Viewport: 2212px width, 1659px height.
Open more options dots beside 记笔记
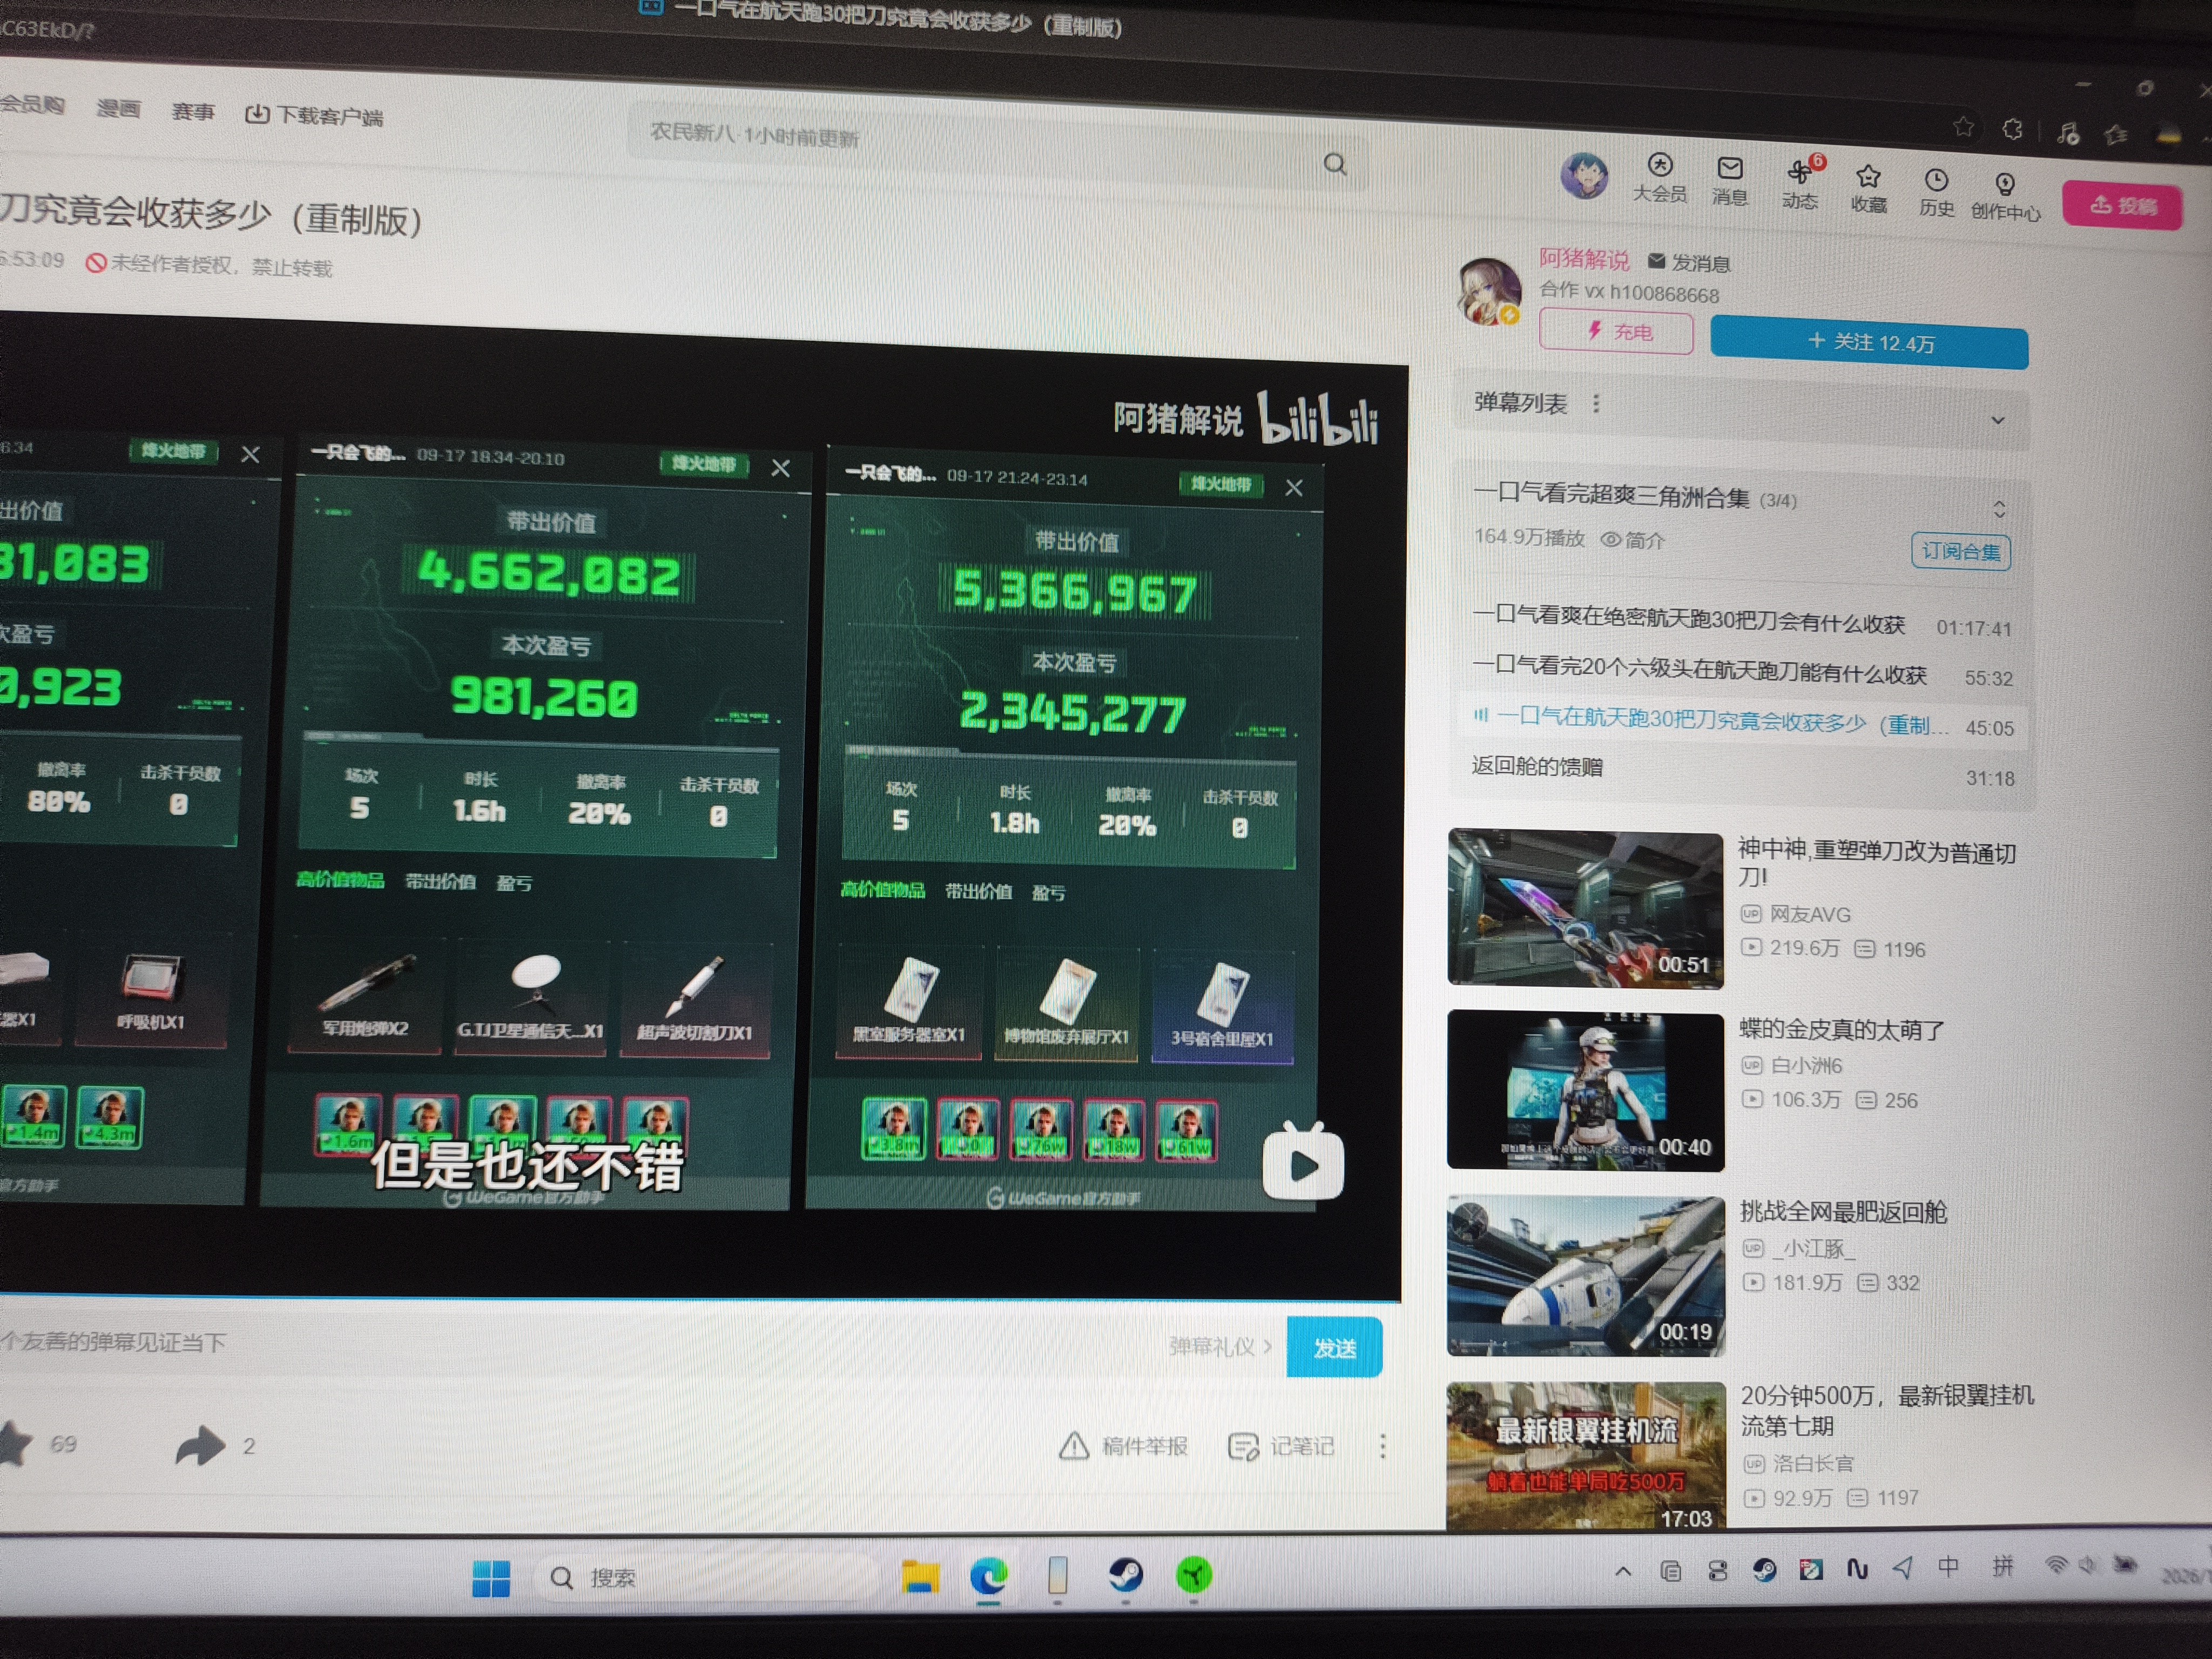pyautogui.click(x=1382, y=1446)
